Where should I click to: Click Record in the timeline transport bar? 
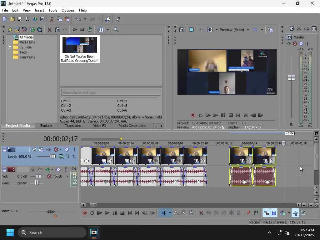tap(84, 213)
